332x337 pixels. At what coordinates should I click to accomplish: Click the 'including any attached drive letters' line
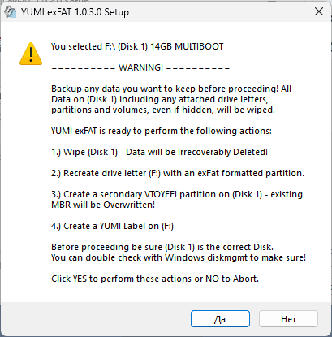pyautogui.click(x=160, y=99)
